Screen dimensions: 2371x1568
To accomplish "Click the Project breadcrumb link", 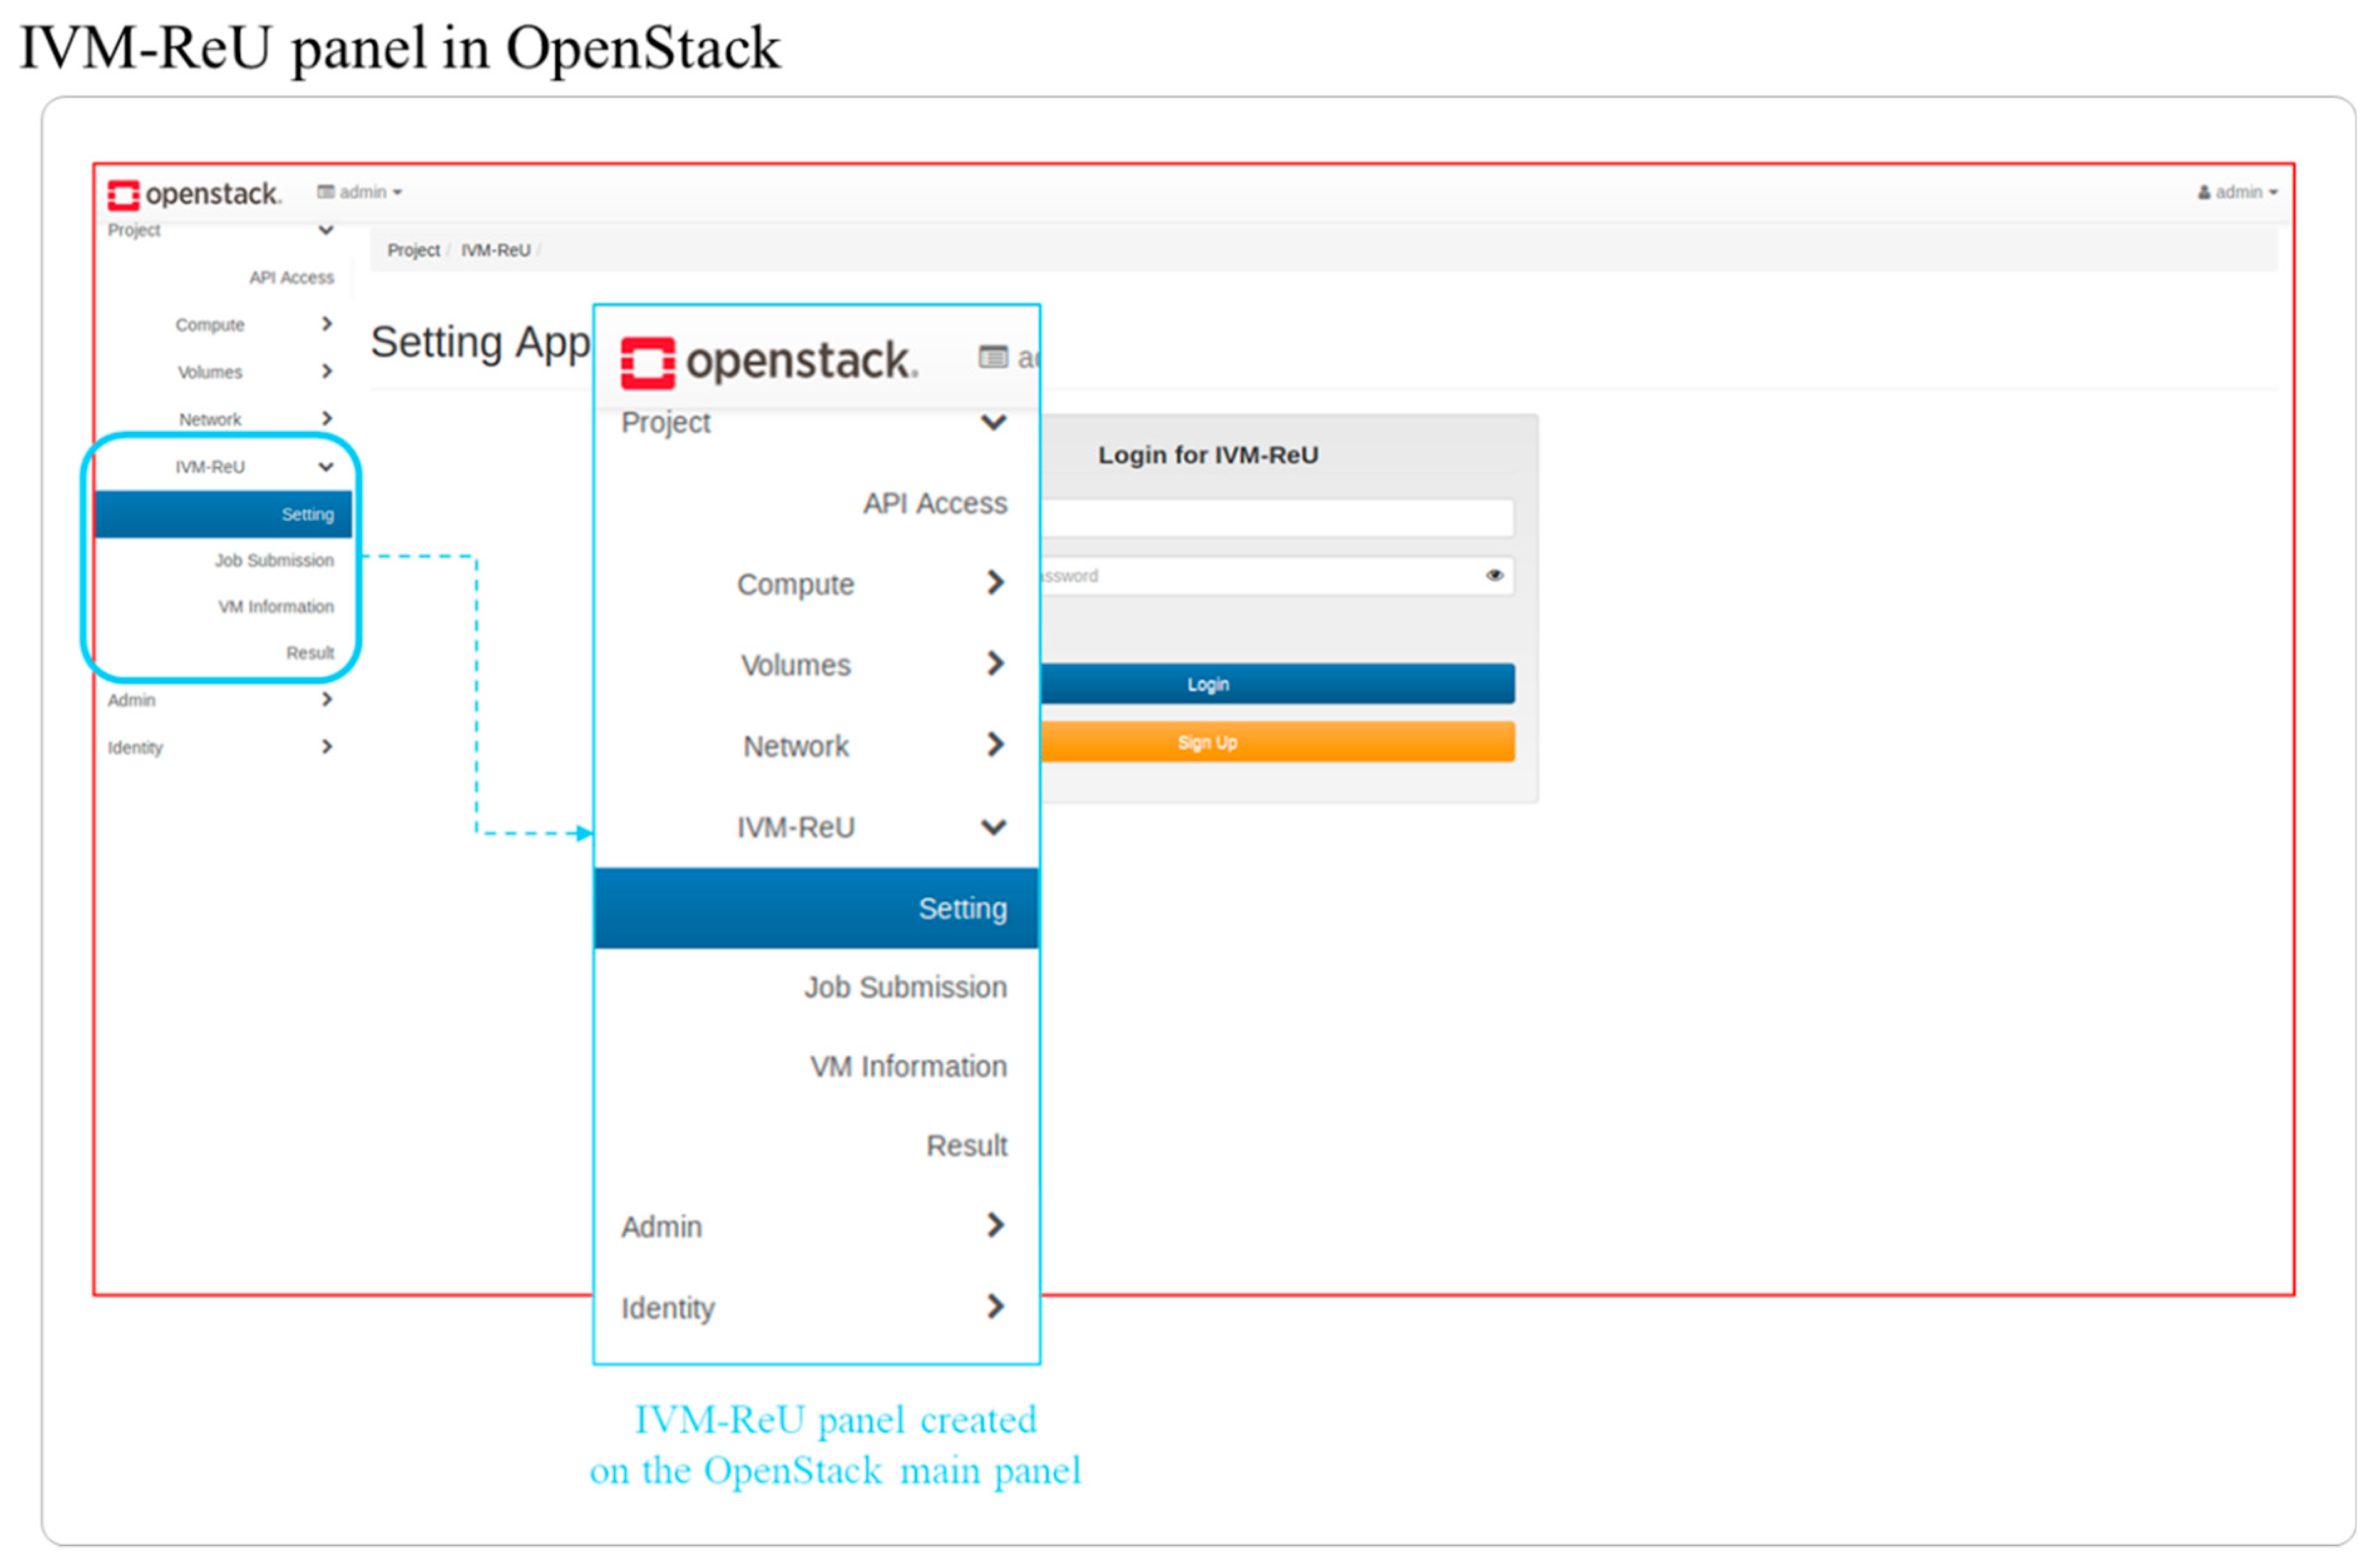I will click(x=413, y=250).
